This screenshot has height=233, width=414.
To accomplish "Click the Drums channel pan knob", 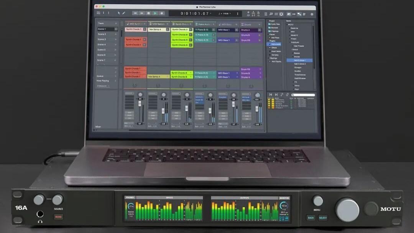I will tap(257, 95).
